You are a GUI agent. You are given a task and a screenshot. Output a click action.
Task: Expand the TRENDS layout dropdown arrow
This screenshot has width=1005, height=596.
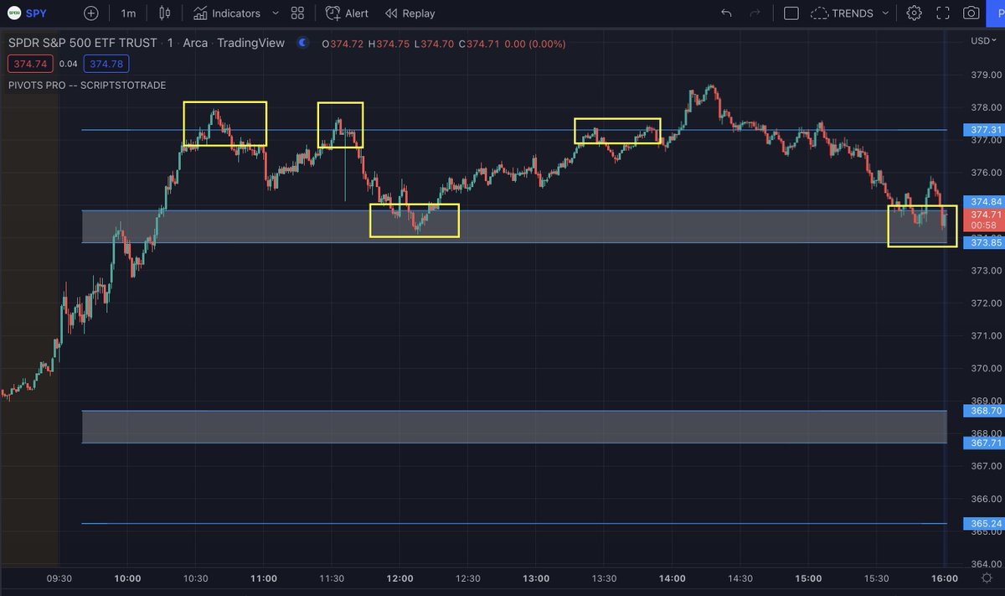tap(885, 13)
